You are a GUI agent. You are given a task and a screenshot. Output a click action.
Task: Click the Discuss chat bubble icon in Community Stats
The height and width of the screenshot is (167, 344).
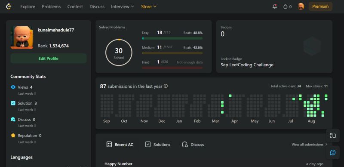point(13,119)
